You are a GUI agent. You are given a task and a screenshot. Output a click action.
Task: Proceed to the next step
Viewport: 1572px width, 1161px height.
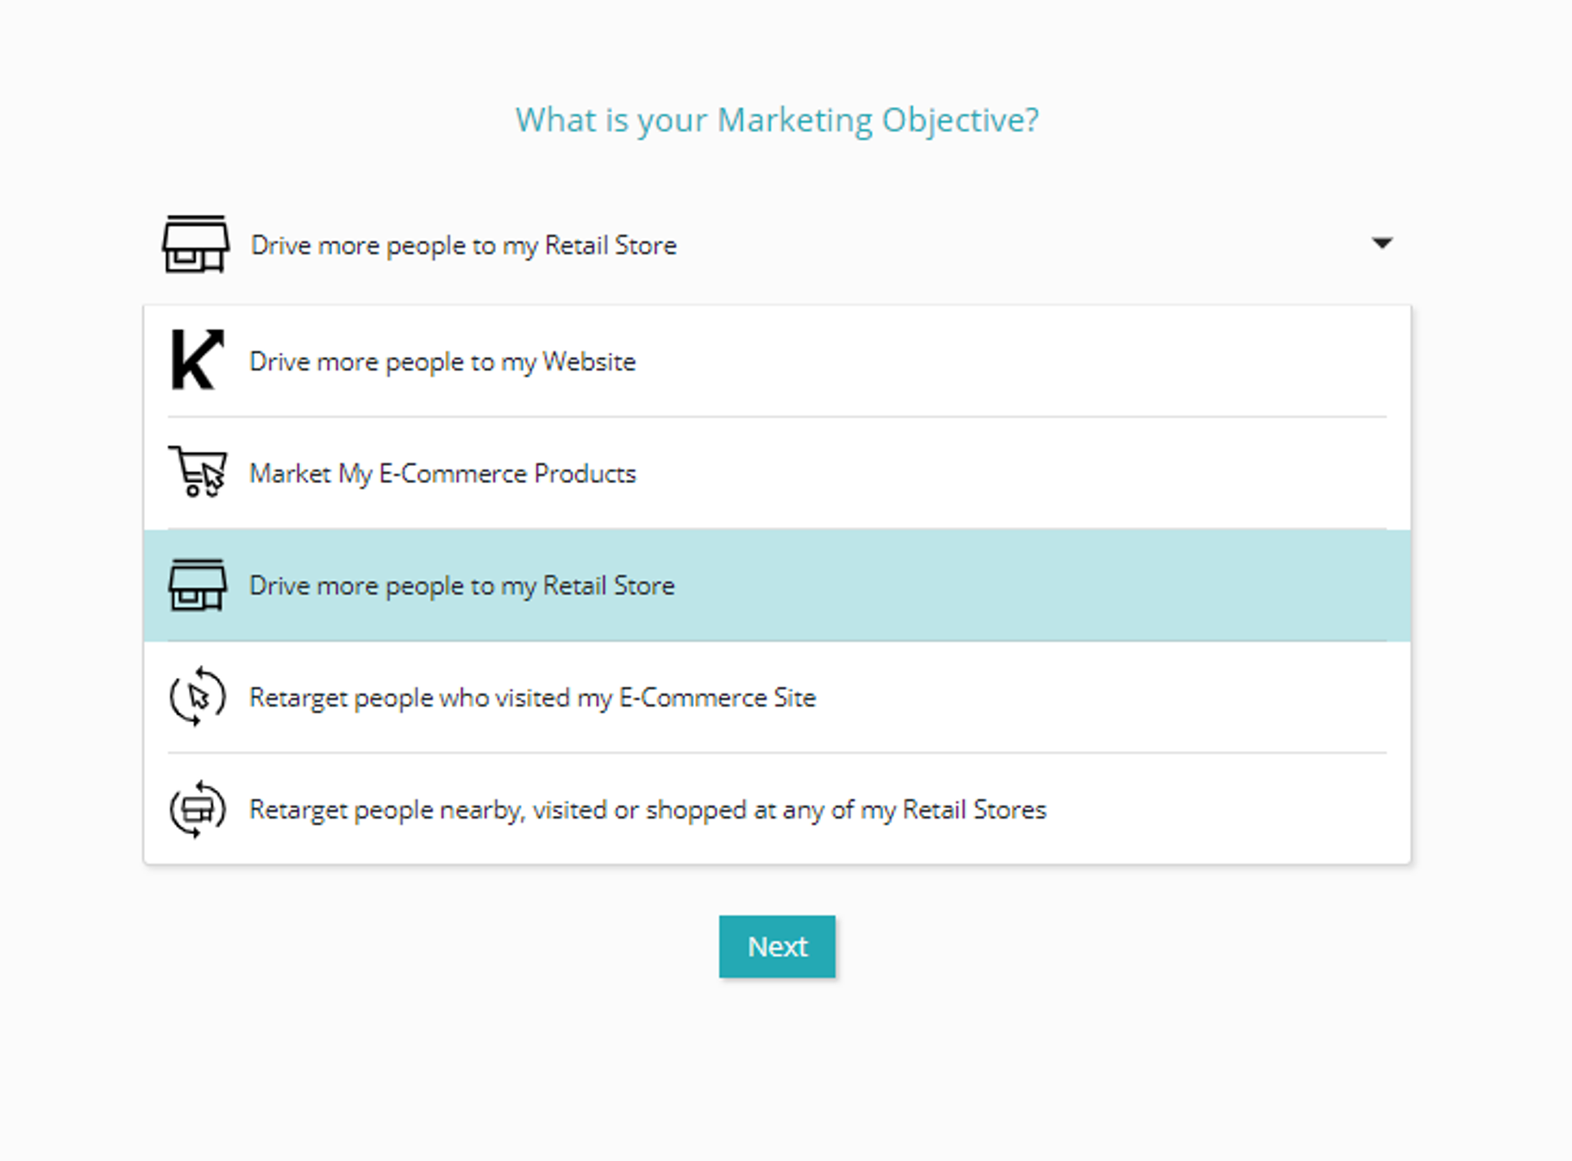click(x=777, y=946)
